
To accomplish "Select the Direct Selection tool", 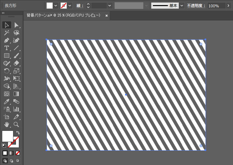I will 16,25.
